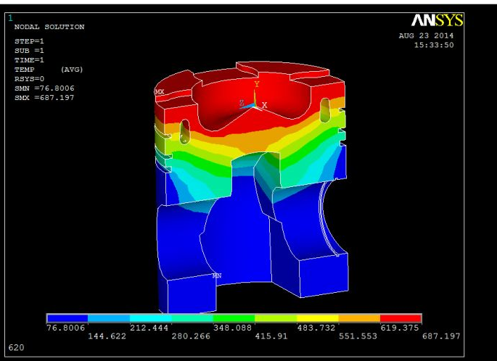Click the SUB =1 label
The image size is (497, 361).
click(29, 51)
